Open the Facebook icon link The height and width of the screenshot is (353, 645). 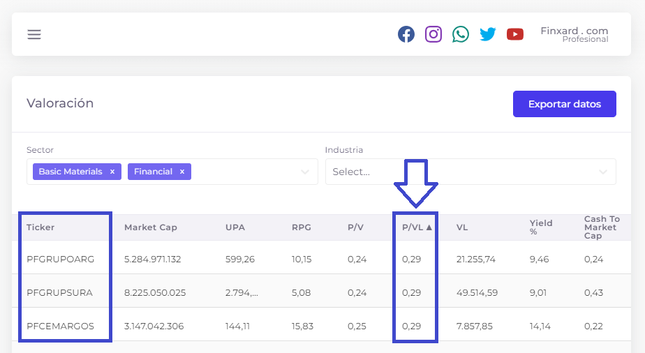coord(406,34)
